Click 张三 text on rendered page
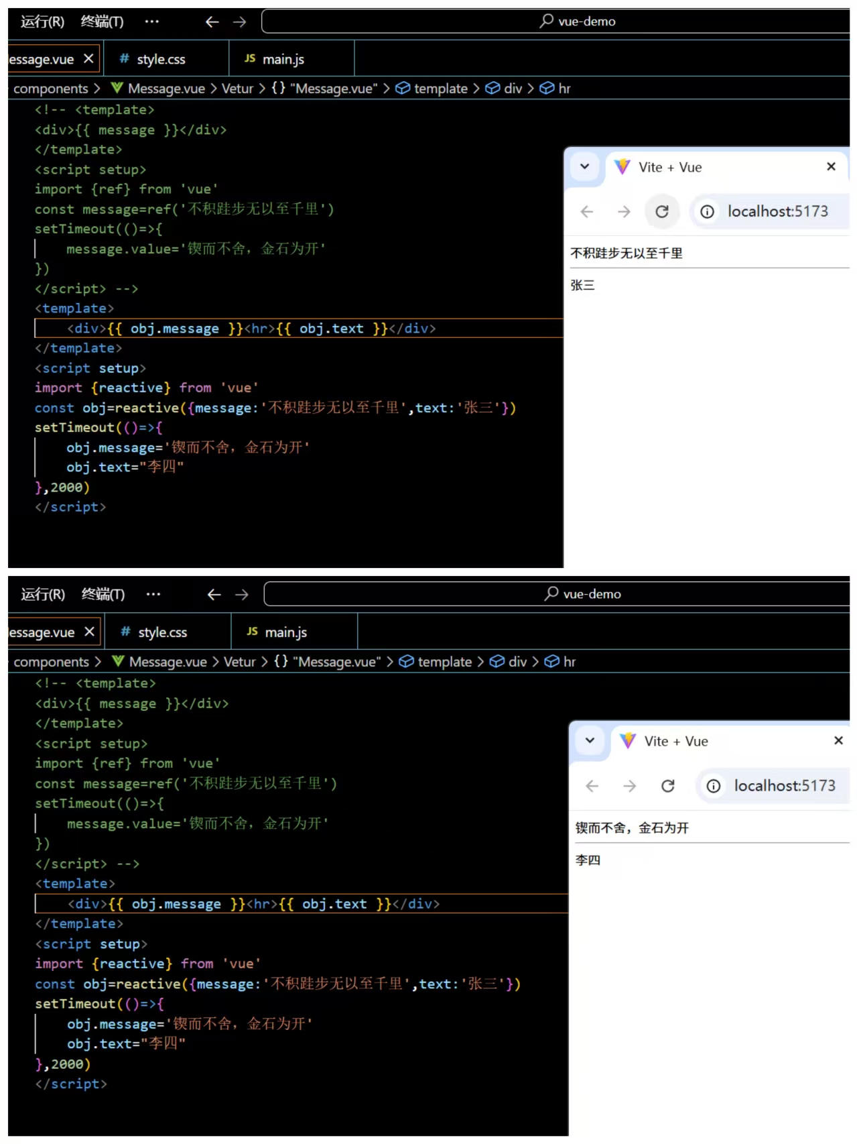Image resolution: width=857 pixels, height=1144 pixels. point(582,286)
